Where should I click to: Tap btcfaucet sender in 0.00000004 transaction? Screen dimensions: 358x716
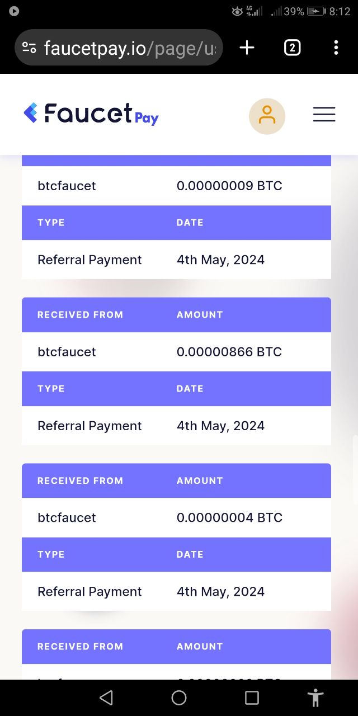click(x=67, y=517)
